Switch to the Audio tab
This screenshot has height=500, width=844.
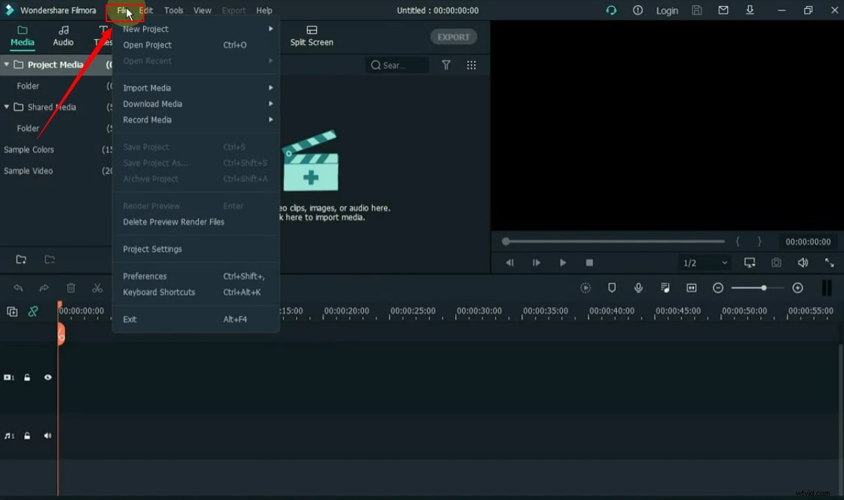[x=63, y=36]
